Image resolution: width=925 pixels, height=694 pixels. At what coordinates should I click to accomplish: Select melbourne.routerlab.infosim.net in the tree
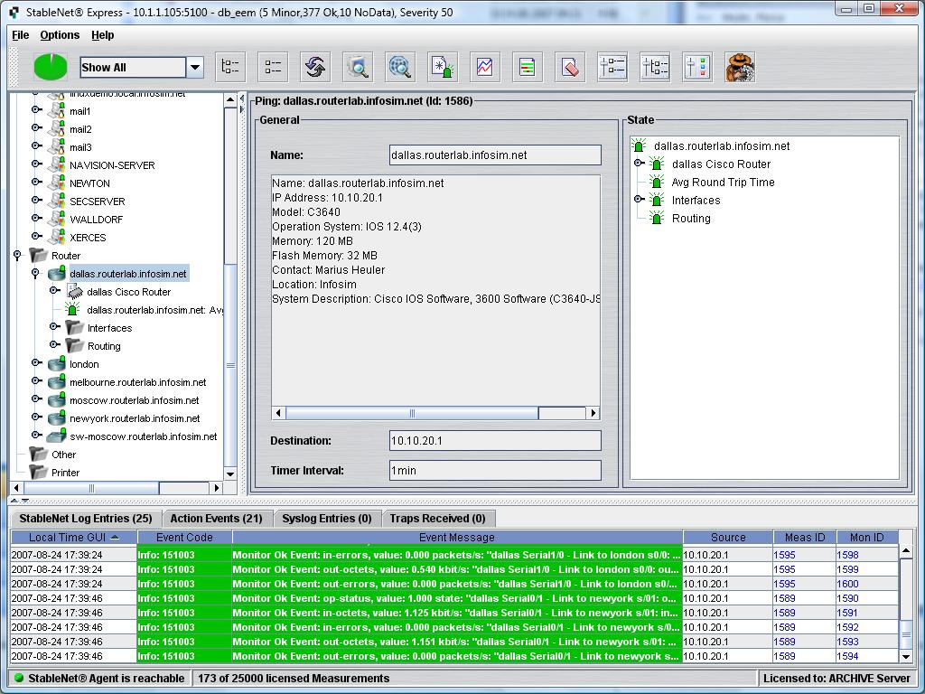pos(138,382)
